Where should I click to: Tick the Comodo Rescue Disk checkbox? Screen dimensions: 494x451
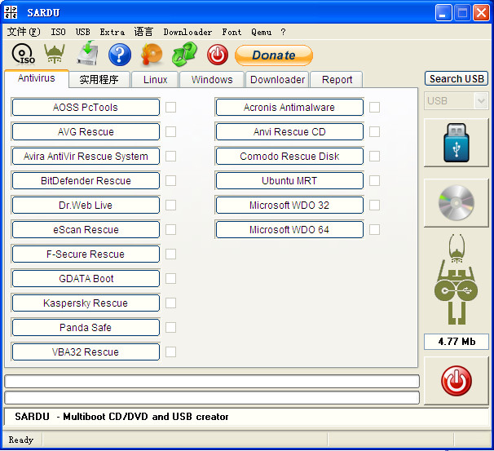(x=375, y=156)
